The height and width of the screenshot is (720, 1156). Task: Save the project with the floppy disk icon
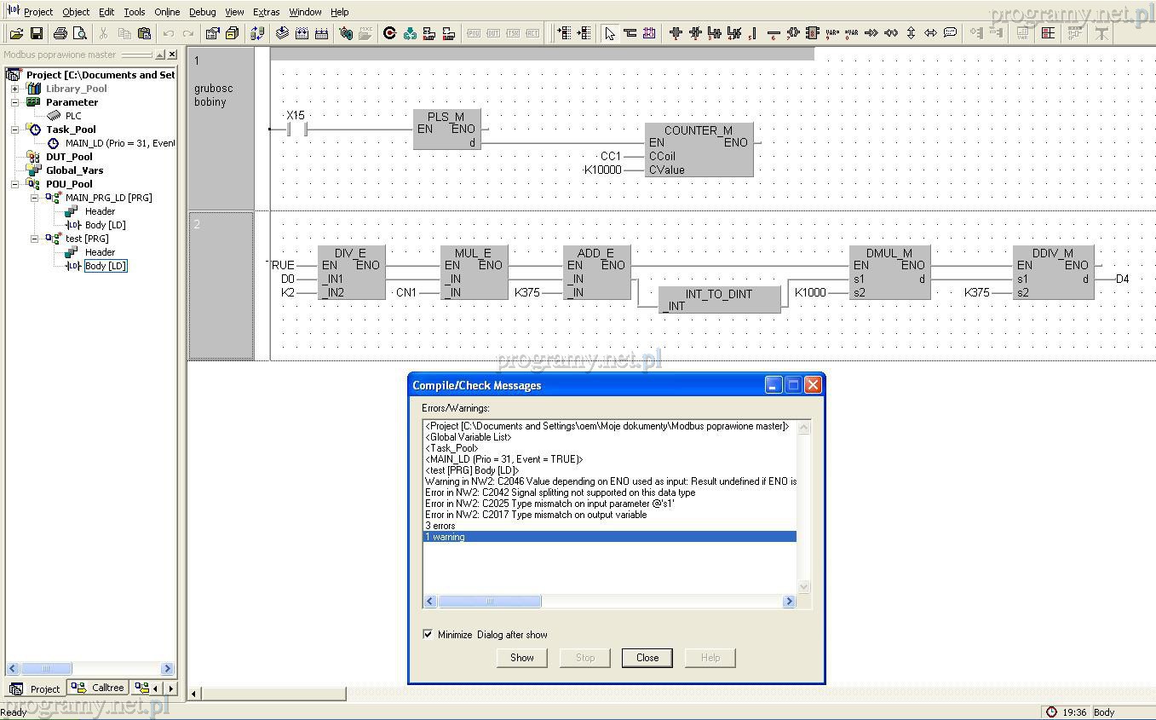click(x=37, y=33)
